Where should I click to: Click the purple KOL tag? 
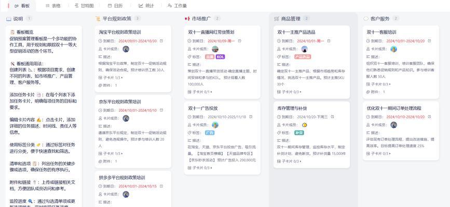tap(220, 57)
